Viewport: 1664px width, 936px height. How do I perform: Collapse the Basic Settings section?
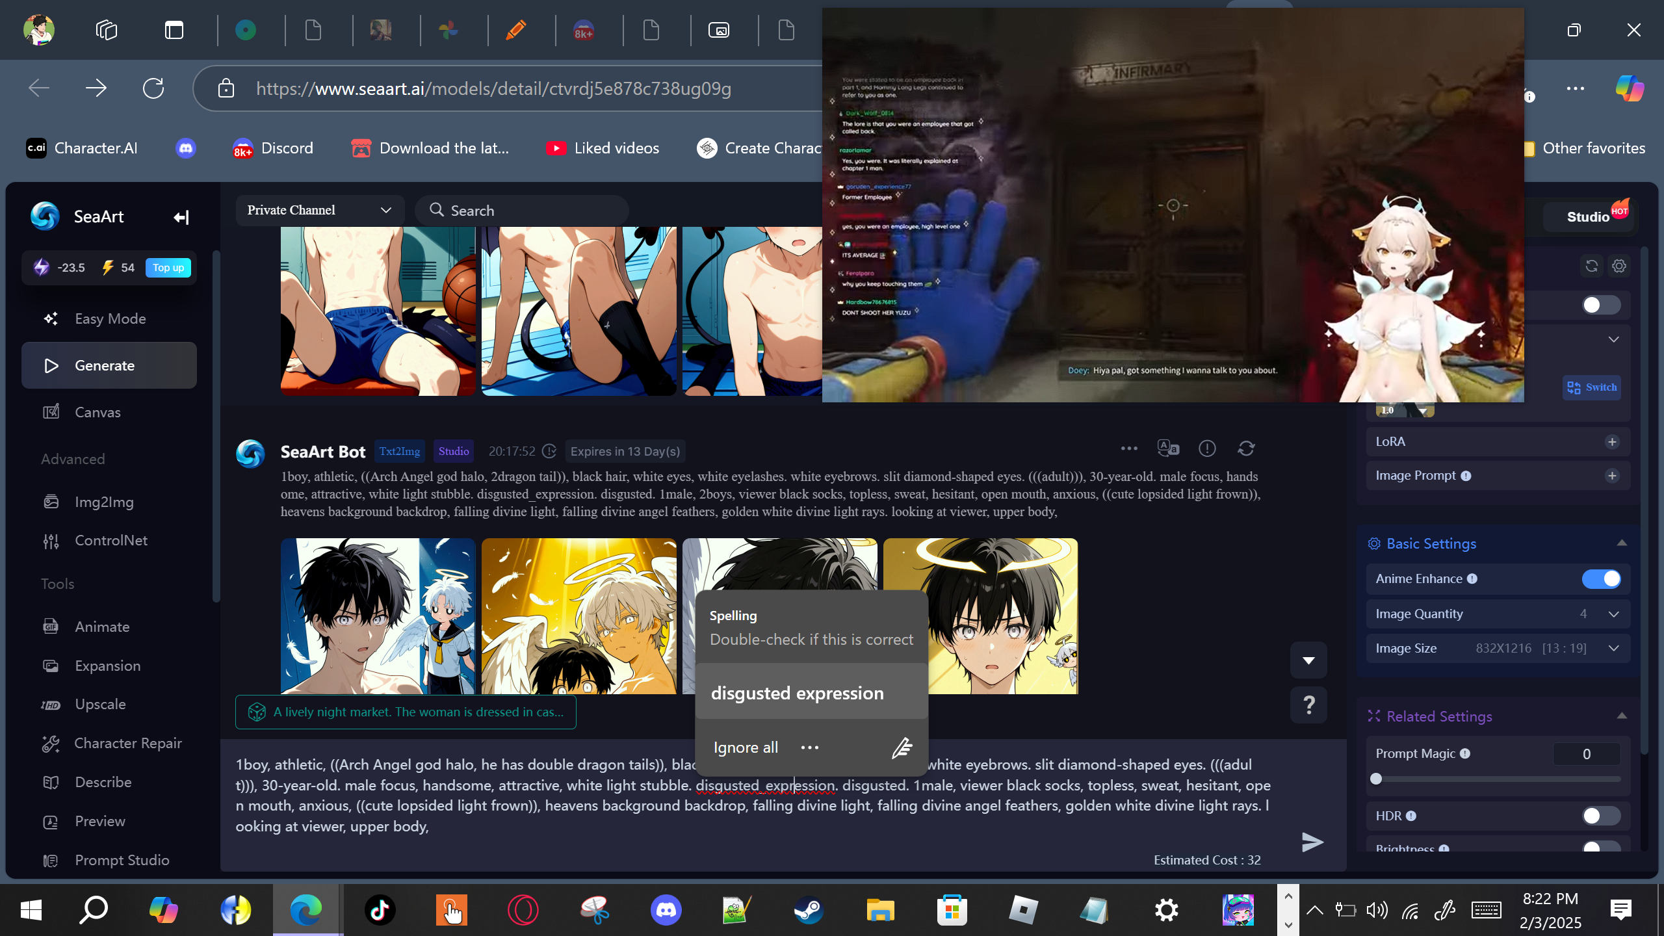(1622, 543)
